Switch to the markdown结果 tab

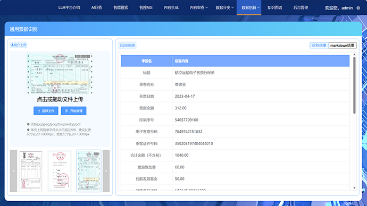point(342,45)
